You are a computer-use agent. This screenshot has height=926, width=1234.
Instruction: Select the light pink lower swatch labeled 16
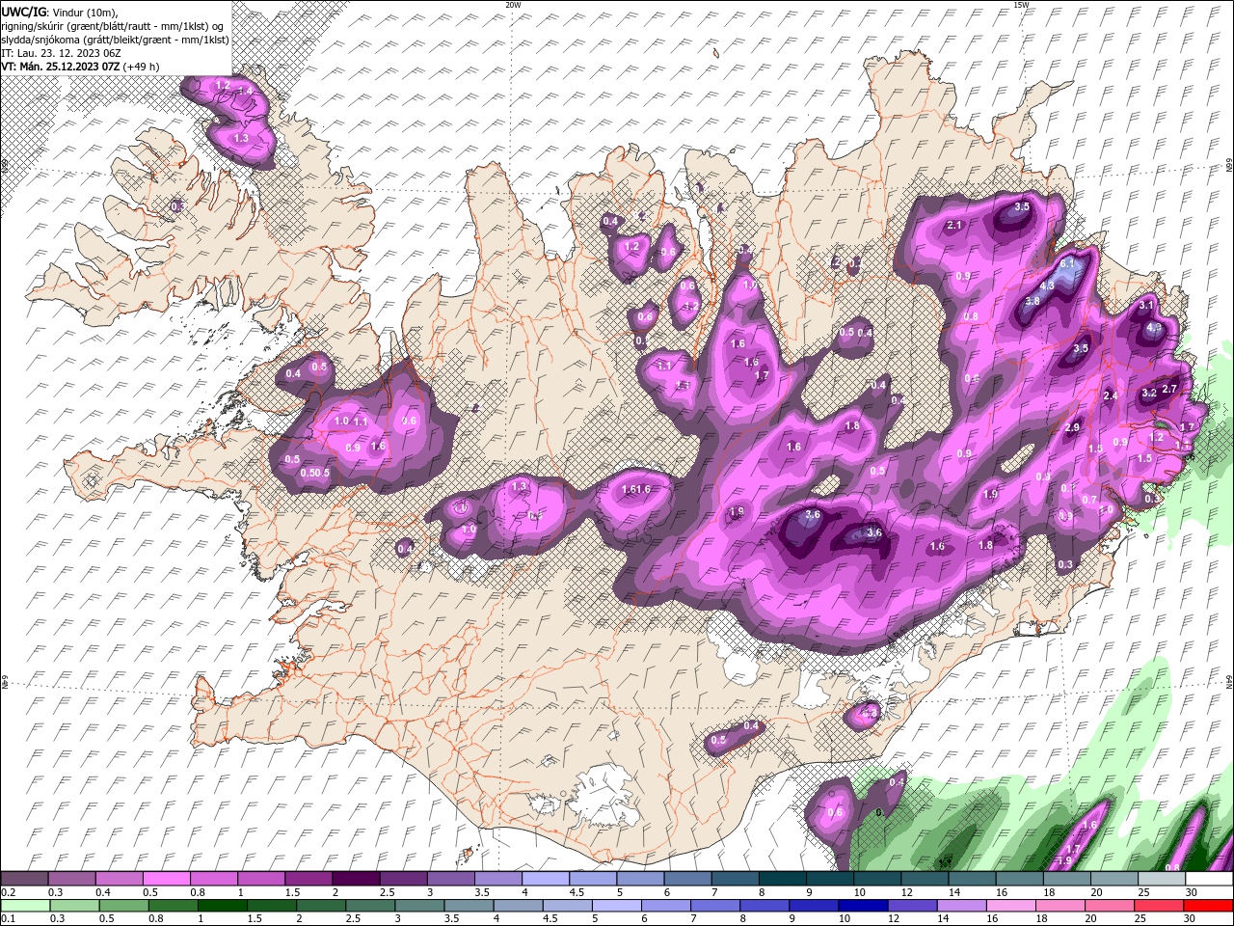tap(1009, 906)
